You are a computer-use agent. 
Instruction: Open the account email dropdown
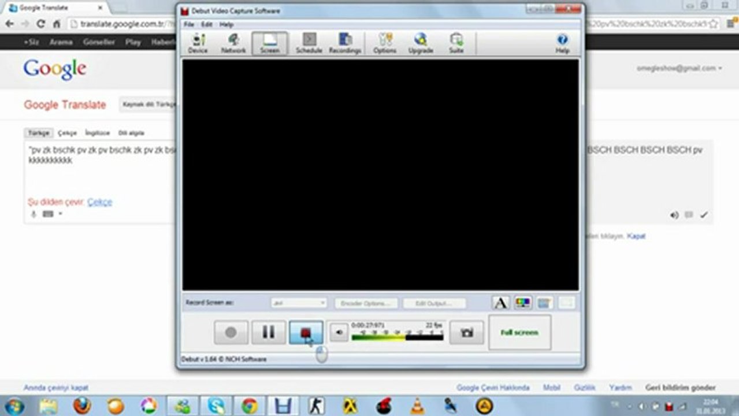[x=679, y=68]
